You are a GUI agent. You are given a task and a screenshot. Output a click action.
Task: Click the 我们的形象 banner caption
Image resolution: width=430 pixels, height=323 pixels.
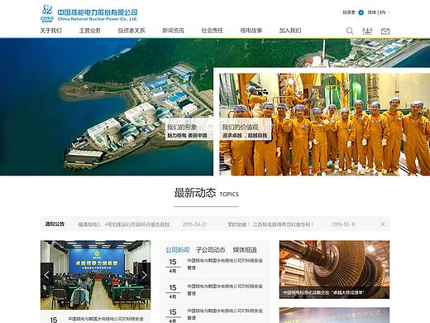coord(189,130)
